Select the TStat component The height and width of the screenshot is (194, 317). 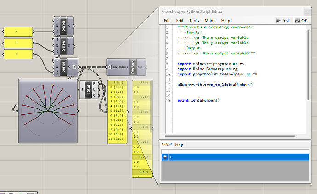point(88,89)
